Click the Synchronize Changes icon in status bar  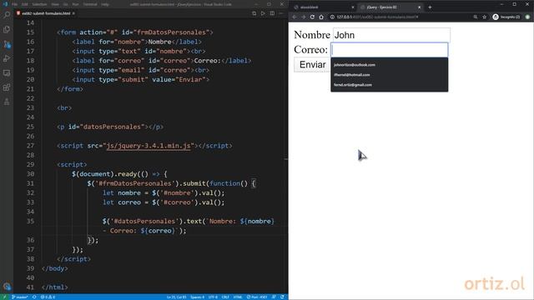pyautogui.click(x=34, y=297)
